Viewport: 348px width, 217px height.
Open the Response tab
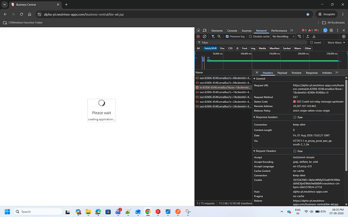312,73
